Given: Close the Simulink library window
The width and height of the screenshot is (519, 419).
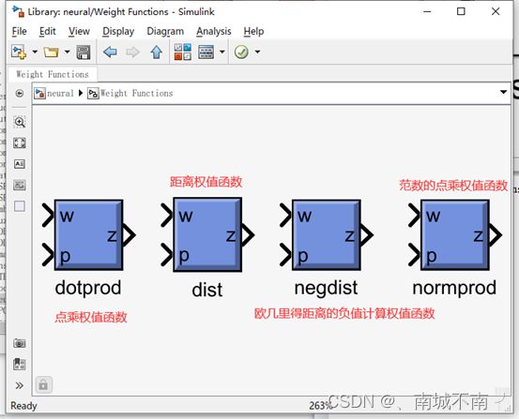Looking at the screenshot, I should tap(496, 11).
